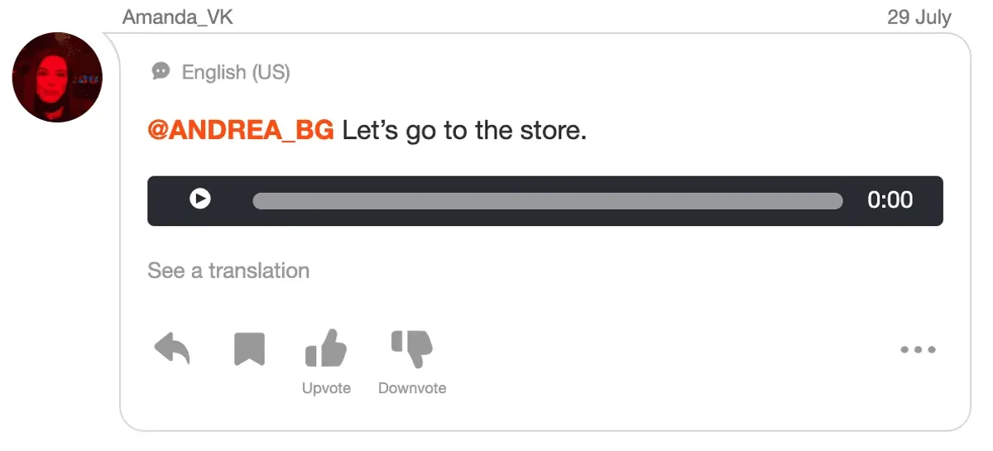Image resolution: width=993 pixels, height=451 pixels.
Task: Click the English (US) language label
Action: pyautogui.click(x=236, y=73)
